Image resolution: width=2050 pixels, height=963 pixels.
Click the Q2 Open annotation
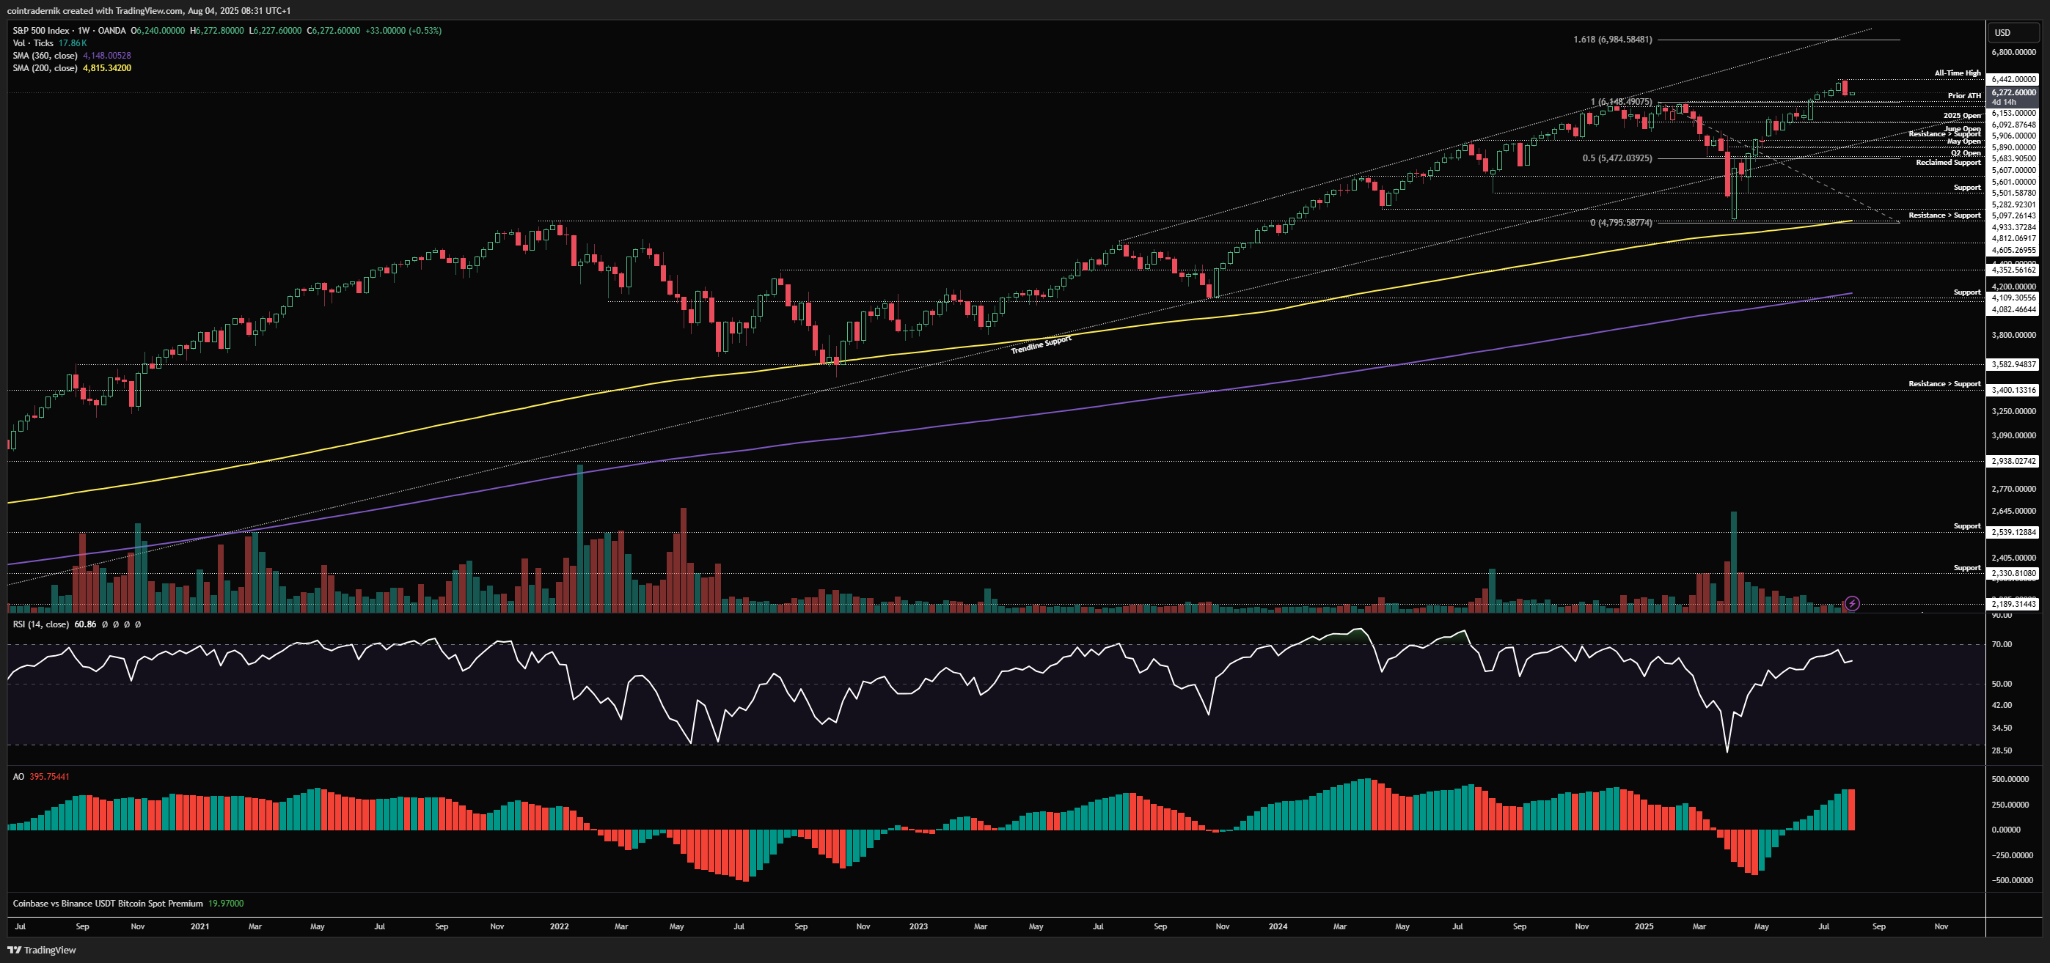[x=1966, y=153]
